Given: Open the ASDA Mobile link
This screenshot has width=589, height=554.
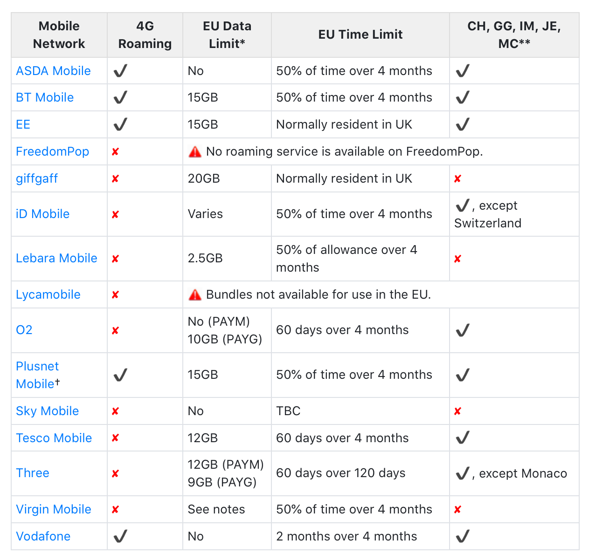Looking at the screenshot, I should pos(53,71).
